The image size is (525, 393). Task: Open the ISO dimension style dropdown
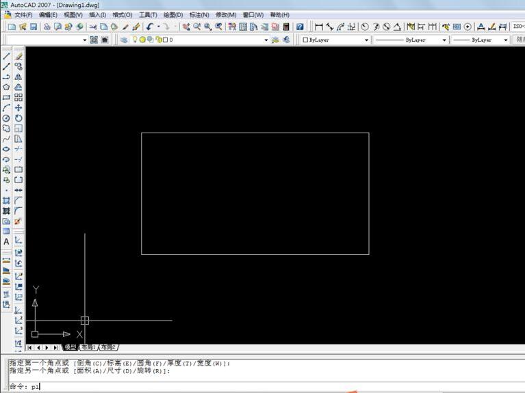tap(518, 27)
